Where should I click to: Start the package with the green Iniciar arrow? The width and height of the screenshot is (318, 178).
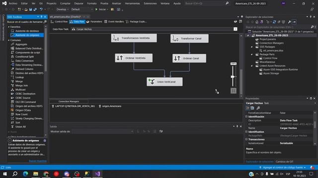(96, 9)
